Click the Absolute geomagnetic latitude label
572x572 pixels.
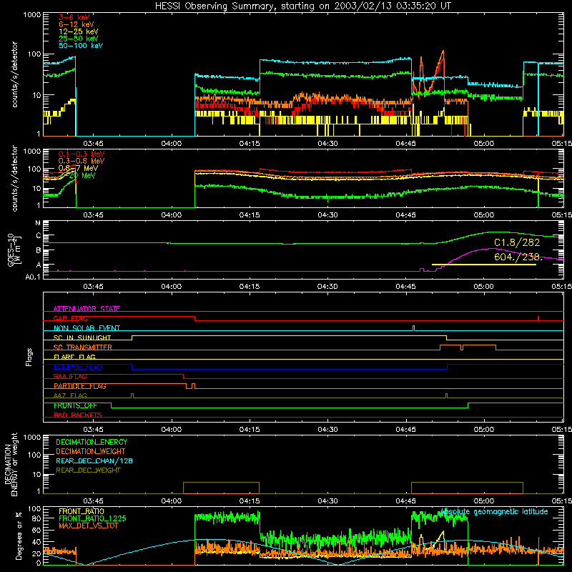(494, 512)
